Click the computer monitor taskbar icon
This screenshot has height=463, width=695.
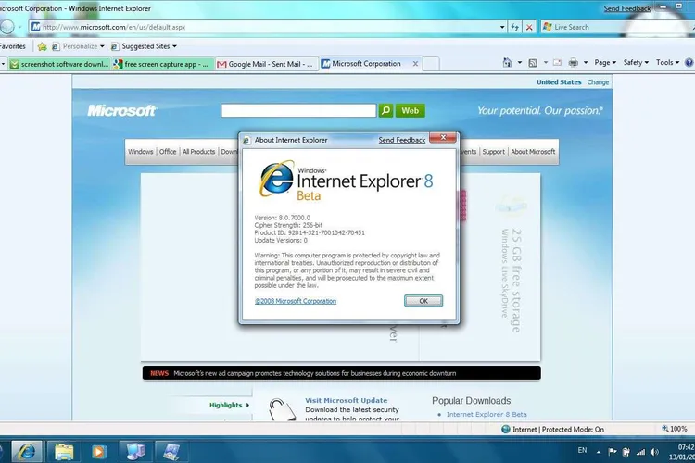point(135,452)
